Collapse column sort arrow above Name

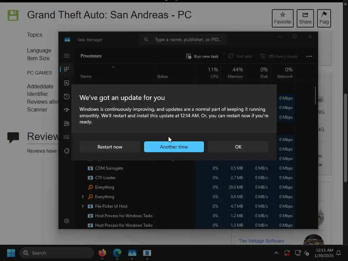114,67
